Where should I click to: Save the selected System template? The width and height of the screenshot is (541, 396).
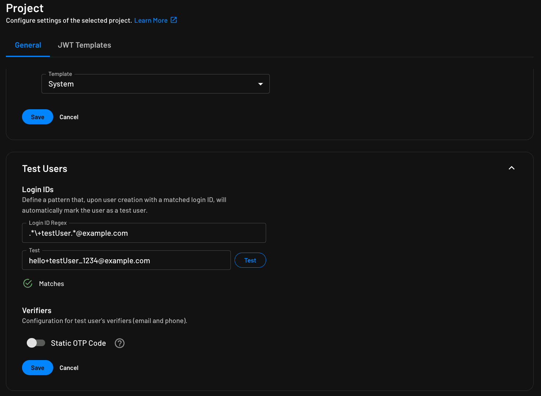tap(37, 117)
